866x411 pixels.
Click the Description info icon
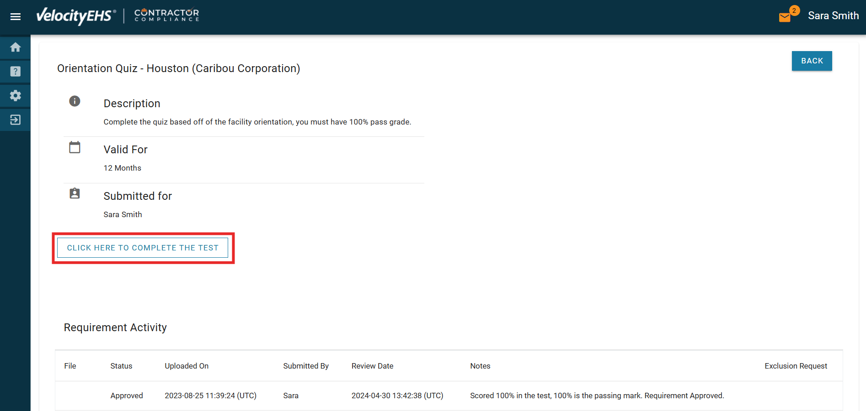click(x=75, y=101)
